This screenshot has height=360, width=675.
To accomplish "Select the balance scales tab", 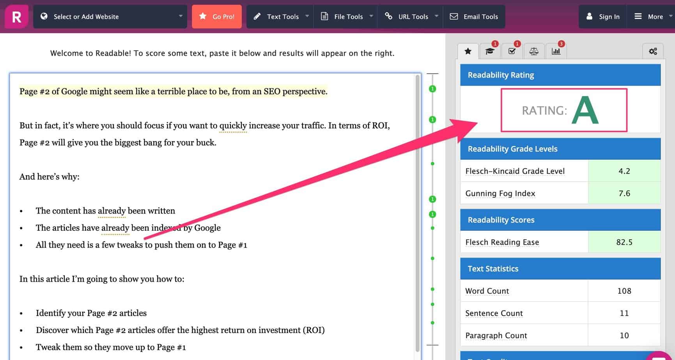I will (534, 51).
